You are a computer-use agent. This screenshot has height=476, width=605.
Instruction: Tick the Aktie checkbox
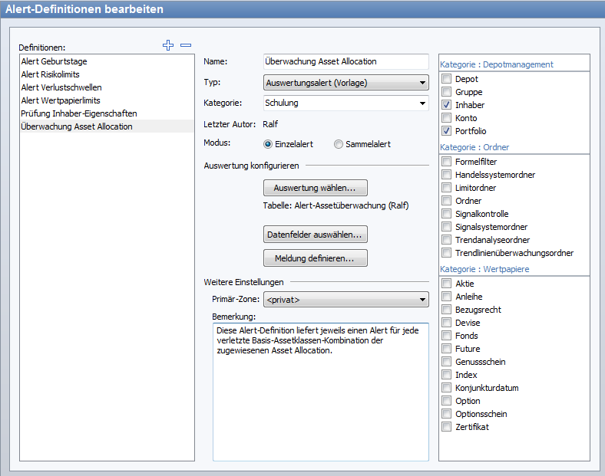click(x=446, y=284)
